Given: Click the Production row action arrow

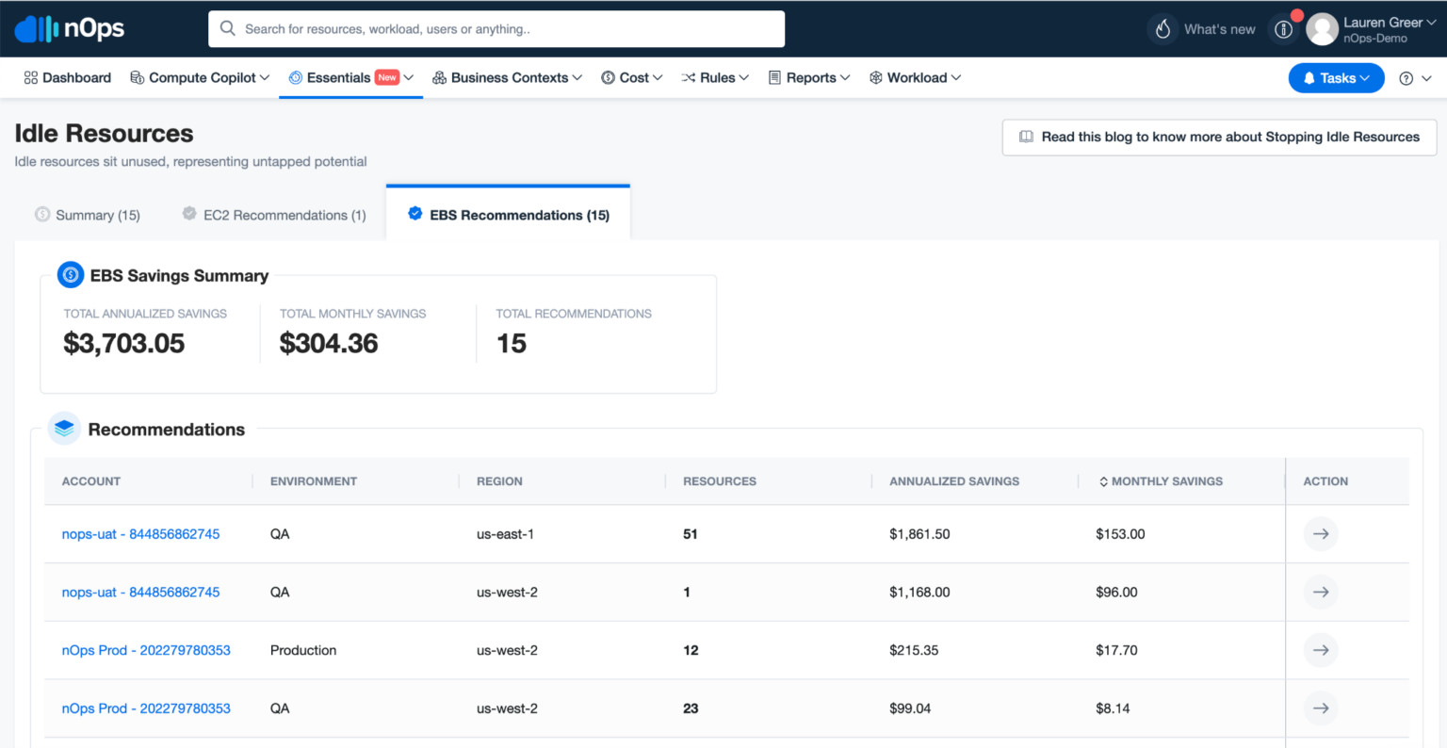Looking at the screenshot, I should tap(1320, 650).
